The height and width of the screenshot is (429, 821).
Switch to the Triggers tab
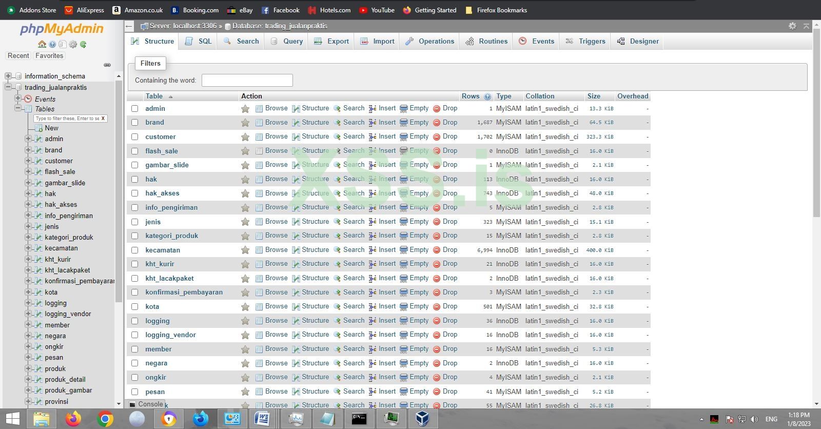tap(585, 42)
